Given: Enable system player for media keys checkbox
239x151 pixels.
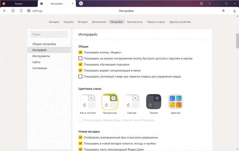Looking at the screenshot, I should 80,77.
